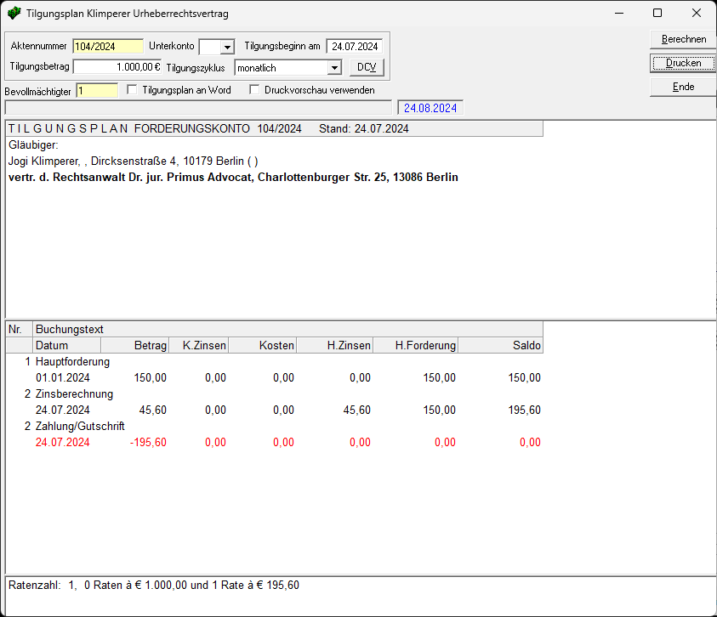Toggle Druckvorschau verwenden checkbox
The height and width of the screenshot is (617, 717).
[x=254, y=89]
